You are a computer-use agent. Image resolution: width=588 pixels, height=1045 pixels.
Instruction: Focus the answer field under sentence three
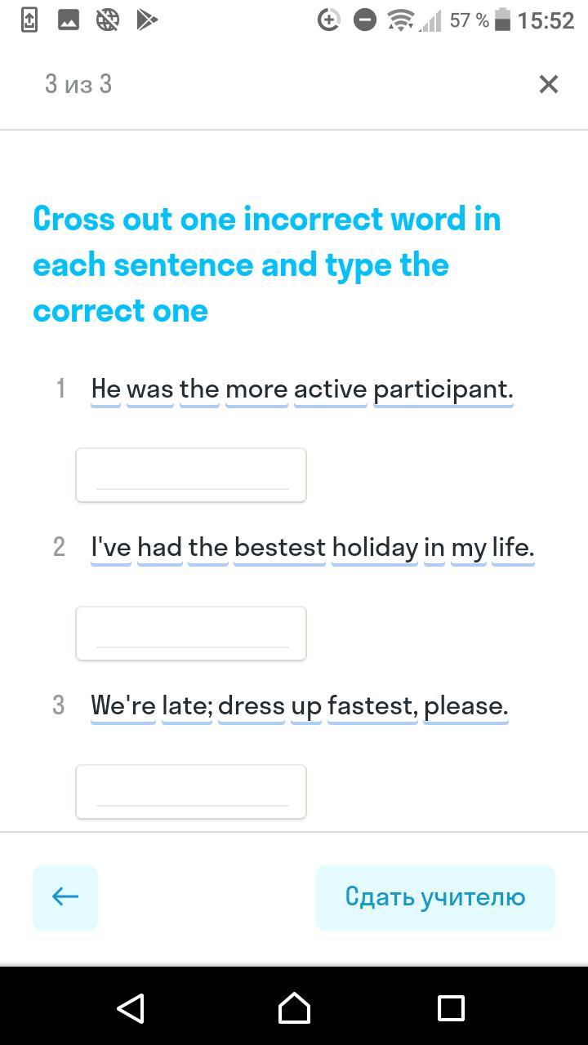[191, 792]
